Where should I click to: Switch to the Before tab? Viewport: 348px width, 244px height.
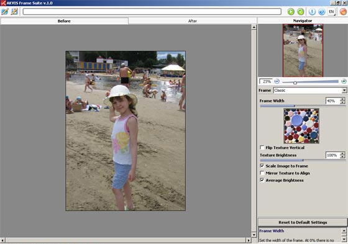click(64, 21)
